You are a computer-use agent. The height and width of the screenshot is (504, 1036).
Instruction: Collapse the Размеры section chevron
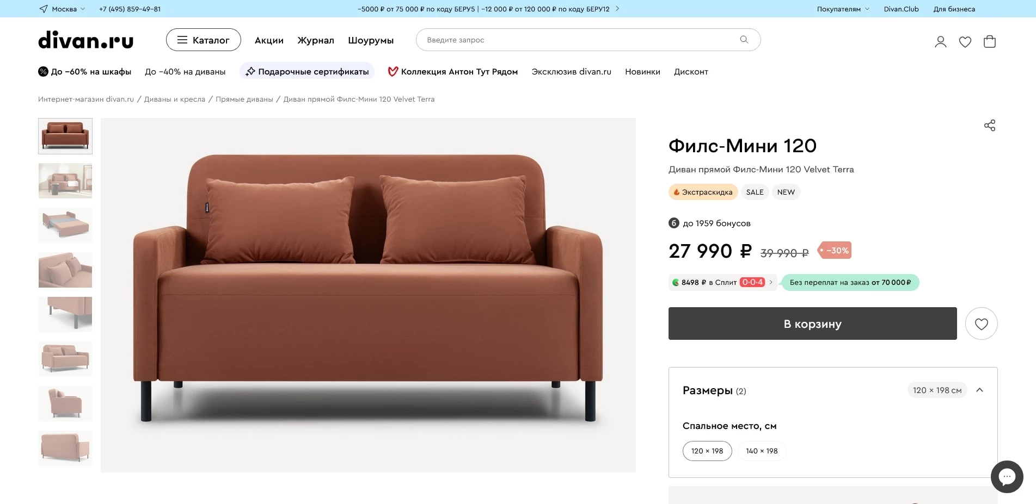click(x=979, y=390)
